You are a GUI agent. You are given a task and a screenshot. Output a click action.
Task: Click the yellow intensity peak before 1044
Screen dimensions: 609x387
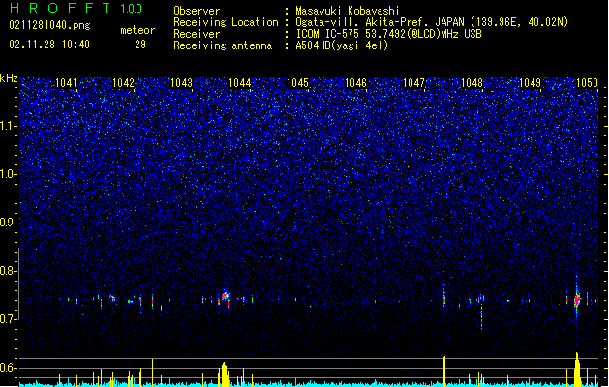pos(224,374)
